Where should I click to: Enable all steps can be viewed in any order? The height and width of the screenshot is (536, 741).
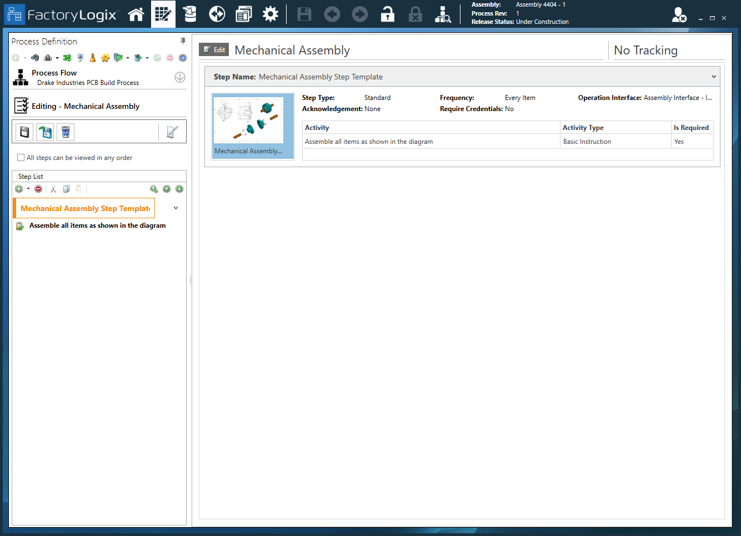(x=21, y=158)
